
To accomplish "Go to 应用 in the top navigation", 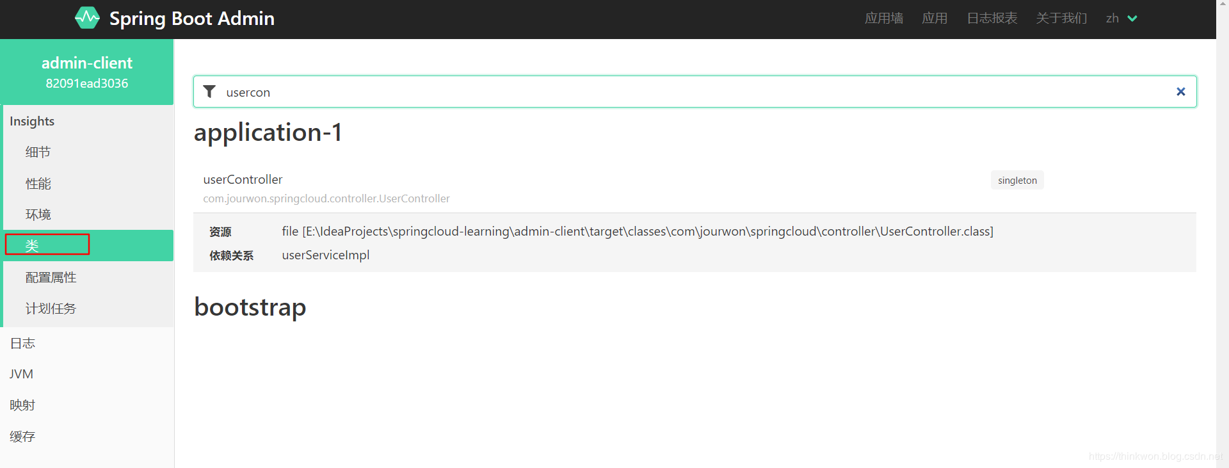I will click(934, 19).
